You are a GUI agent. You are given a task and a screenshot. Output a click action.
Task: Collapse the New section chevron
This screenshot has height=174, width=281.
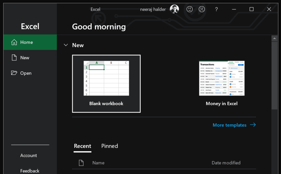(x=66, y=45)
